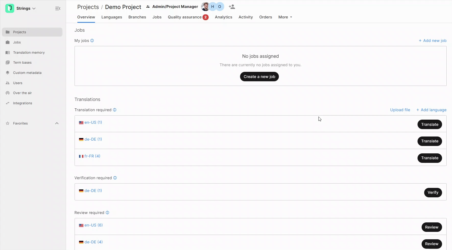
Task: Click the user profile photo avatar
Action: pos(205,7)
